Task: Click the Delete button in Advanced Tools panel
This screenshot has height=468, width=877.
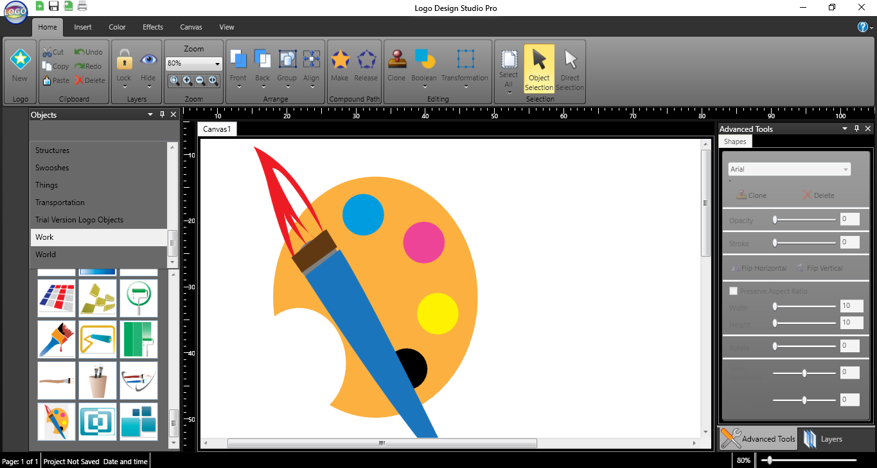Action: [x=818, y=195]
